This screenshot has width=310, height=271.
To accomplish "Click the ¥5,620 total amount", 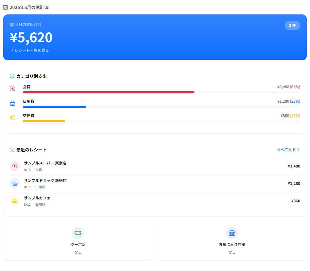I will [31, 37].
